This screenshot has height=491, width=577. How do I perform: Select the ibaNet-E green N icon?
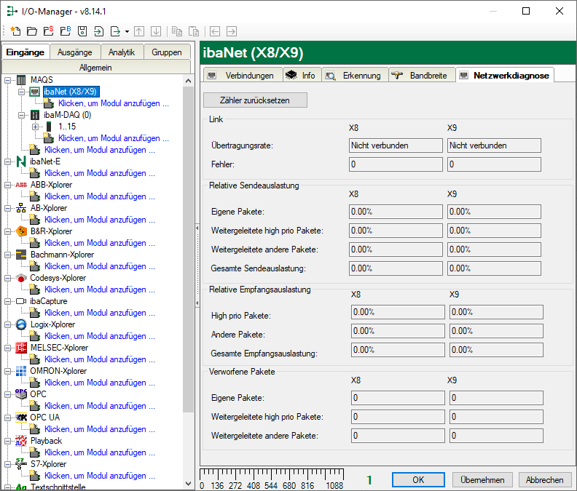pyautogui.click(x=21, y=161)
